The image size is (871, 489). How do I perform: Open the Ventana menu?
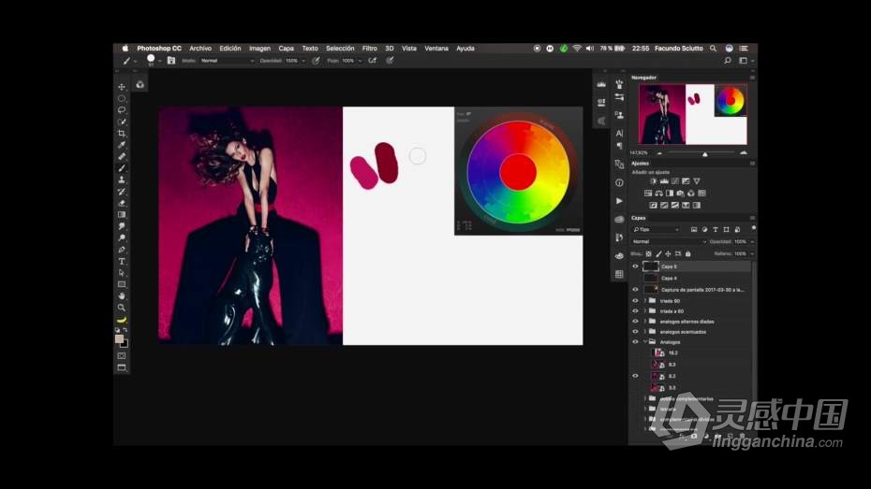436,49
